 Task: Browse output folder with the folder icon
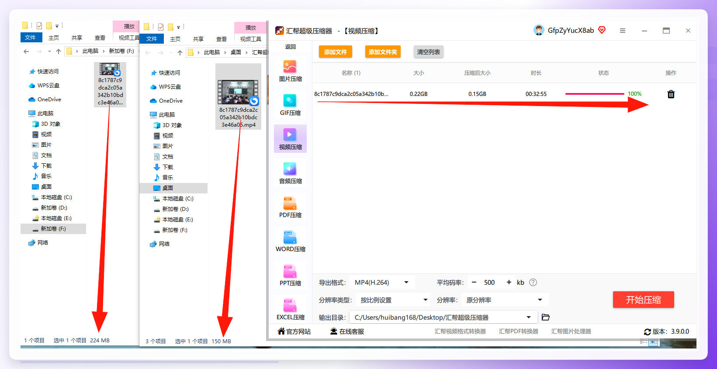[x=545, y=317]
